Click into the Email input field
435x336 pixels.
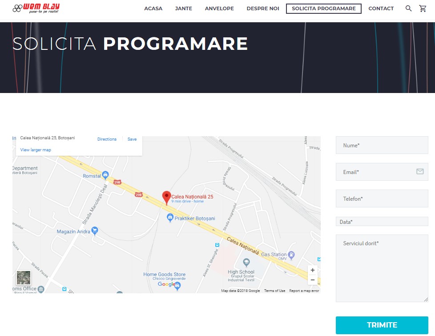pos(376,172)
